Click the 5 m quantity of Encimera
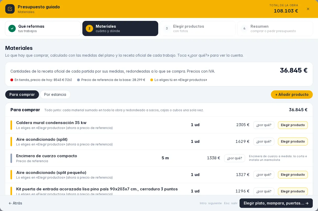Screen dimensions: 318x211 tap(165, 158)
